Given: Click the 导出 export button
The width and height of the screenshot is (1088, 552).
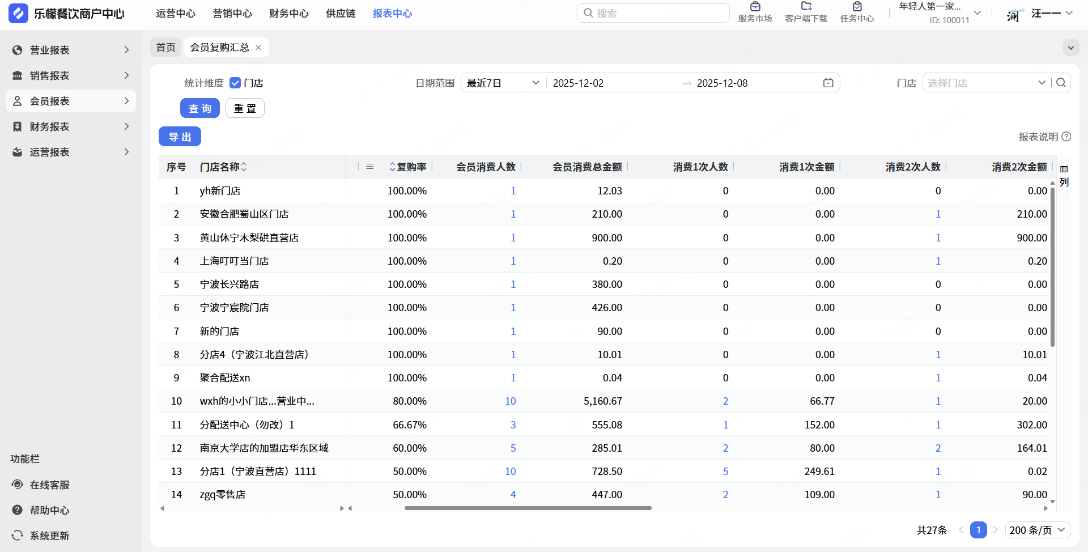Looking at the screenshot, I should click(x=180, y=137).
